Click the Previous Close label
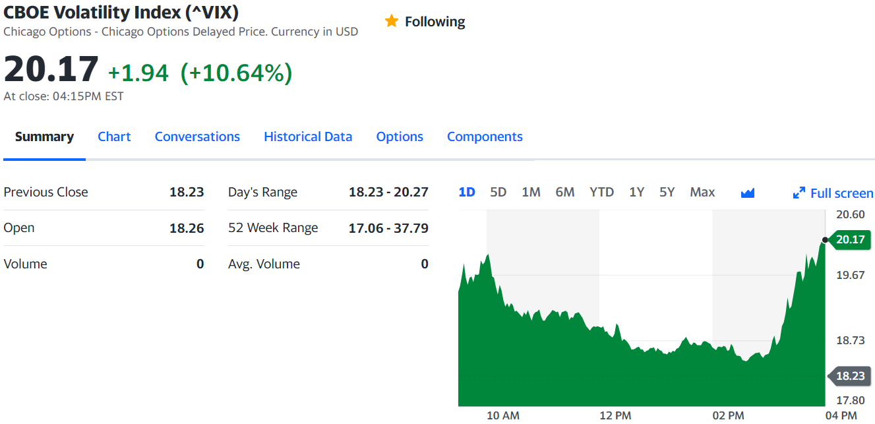The image size is (875, 424). click(x=45, y=192)
